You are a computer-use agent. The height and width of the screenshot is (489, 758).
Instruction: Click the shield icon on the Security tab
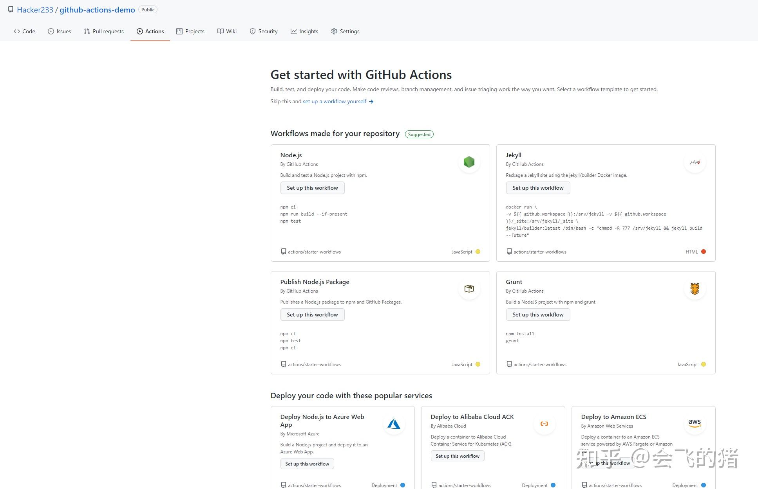[252, 31]
